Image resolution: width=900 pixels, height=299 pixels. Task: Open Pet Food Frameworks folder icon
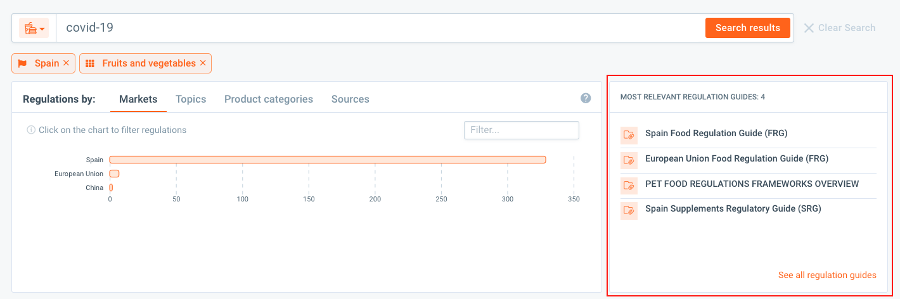tap(629, 186)
